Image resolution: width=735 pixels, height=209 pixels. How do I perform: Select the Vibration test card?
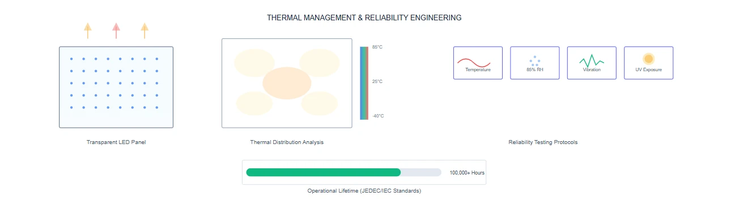tap(592, 63)
